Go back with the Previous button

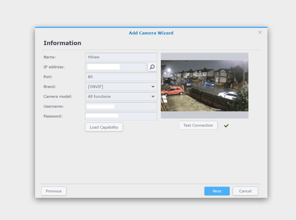coord(54,191)
